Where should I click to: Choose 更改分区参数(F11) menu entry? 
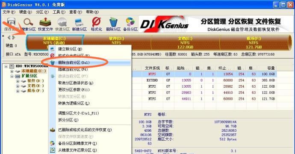pos(90,89)
